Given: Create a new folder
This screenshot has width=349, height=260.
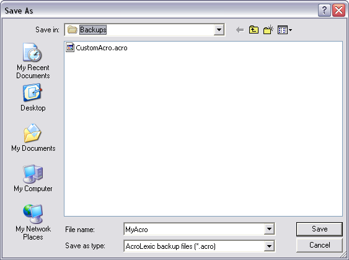Looking at the screenshot, I should 268,30.
